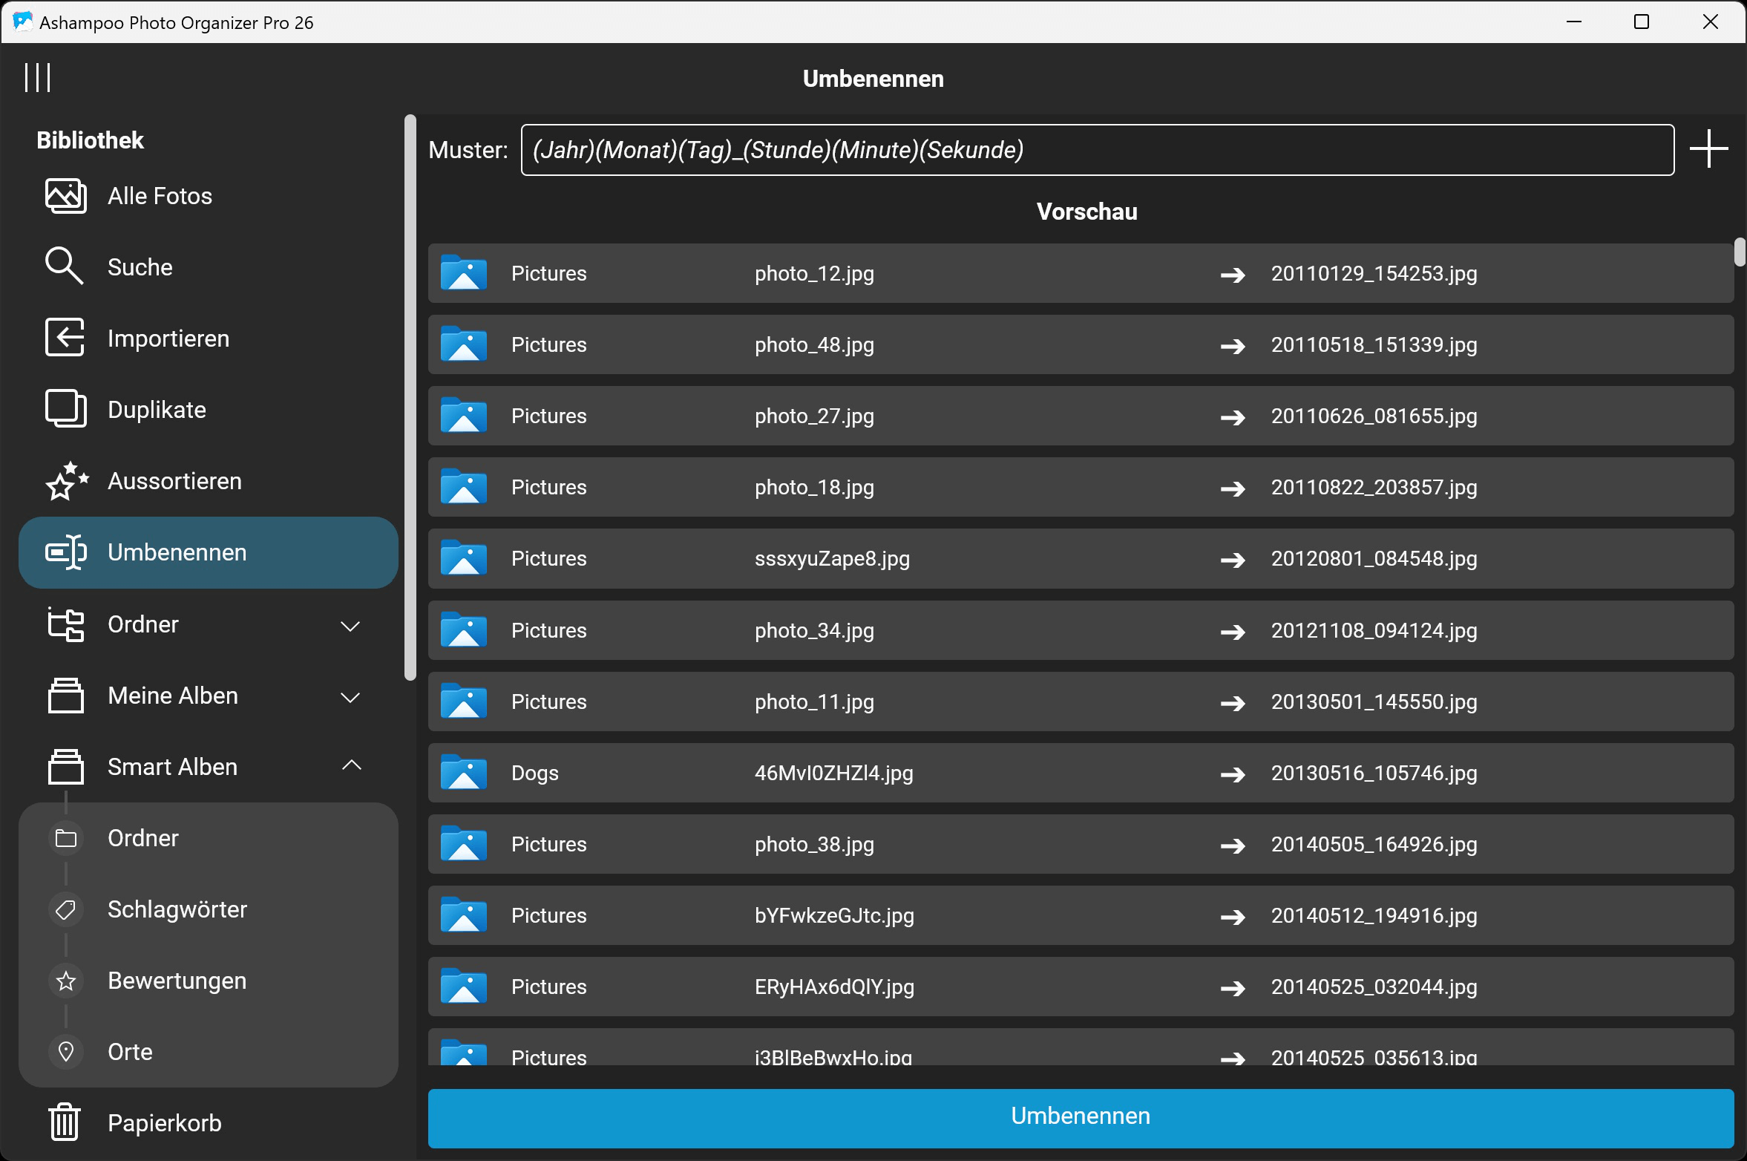Viewport: 1747px width, 1161px height.
Task: Click the preview list vertical scrollbar
Action: [x=1739, y=252]
